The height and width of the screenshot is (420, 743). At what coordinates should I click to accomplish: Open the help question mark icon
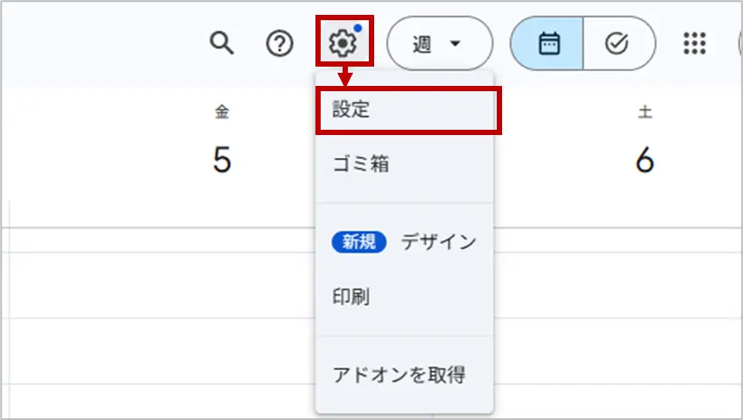click(x=280, y=43)
